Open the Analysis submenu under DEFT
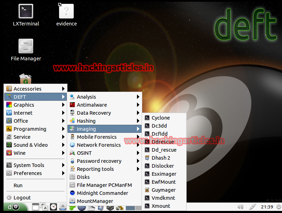 tap(104, 97)
